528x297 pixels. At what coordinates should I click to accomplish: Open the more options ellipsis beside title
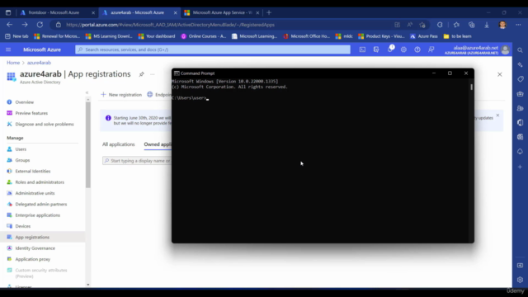[x=152, y=74]
